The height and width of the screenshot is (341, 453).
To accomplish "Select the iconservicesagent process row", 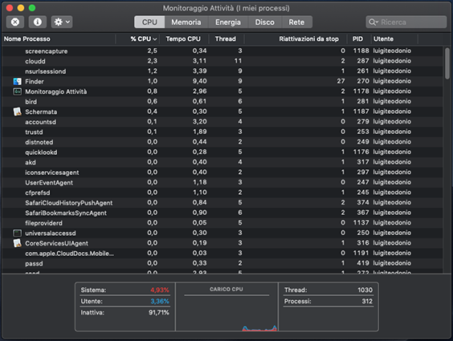I will point(222,173).
